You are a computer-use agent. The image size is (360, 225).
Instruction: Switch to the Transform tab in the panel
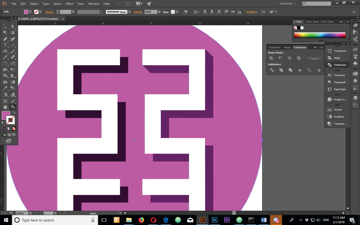[x=274, y=47]
